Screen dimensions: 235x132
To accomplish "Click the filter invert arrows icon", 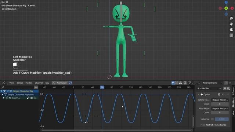I will 36,87.
